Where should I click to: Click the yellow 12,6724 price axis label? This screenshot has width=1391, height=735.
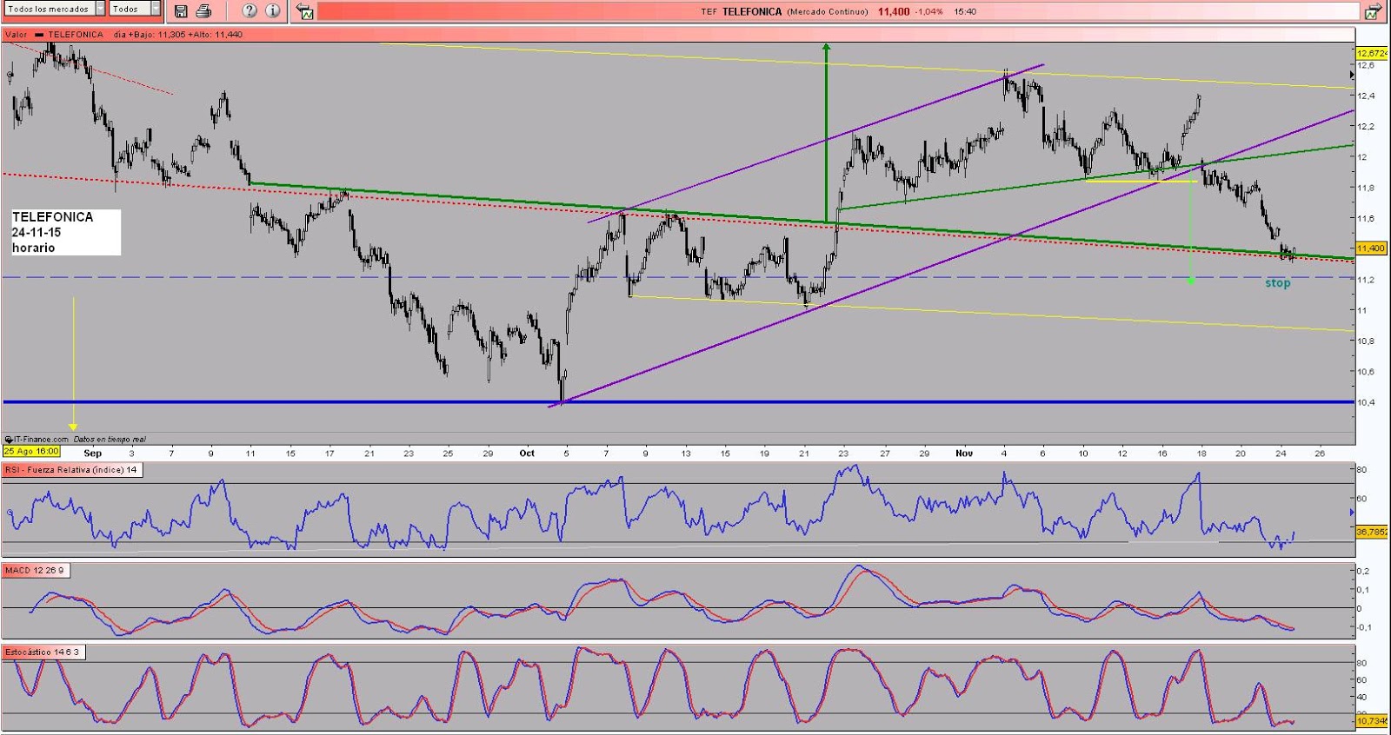tap(1372, 53)
